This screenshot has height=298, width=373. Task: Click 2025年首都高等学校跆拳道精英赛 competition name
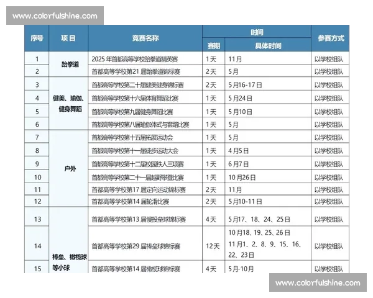(x=135, y=59)
